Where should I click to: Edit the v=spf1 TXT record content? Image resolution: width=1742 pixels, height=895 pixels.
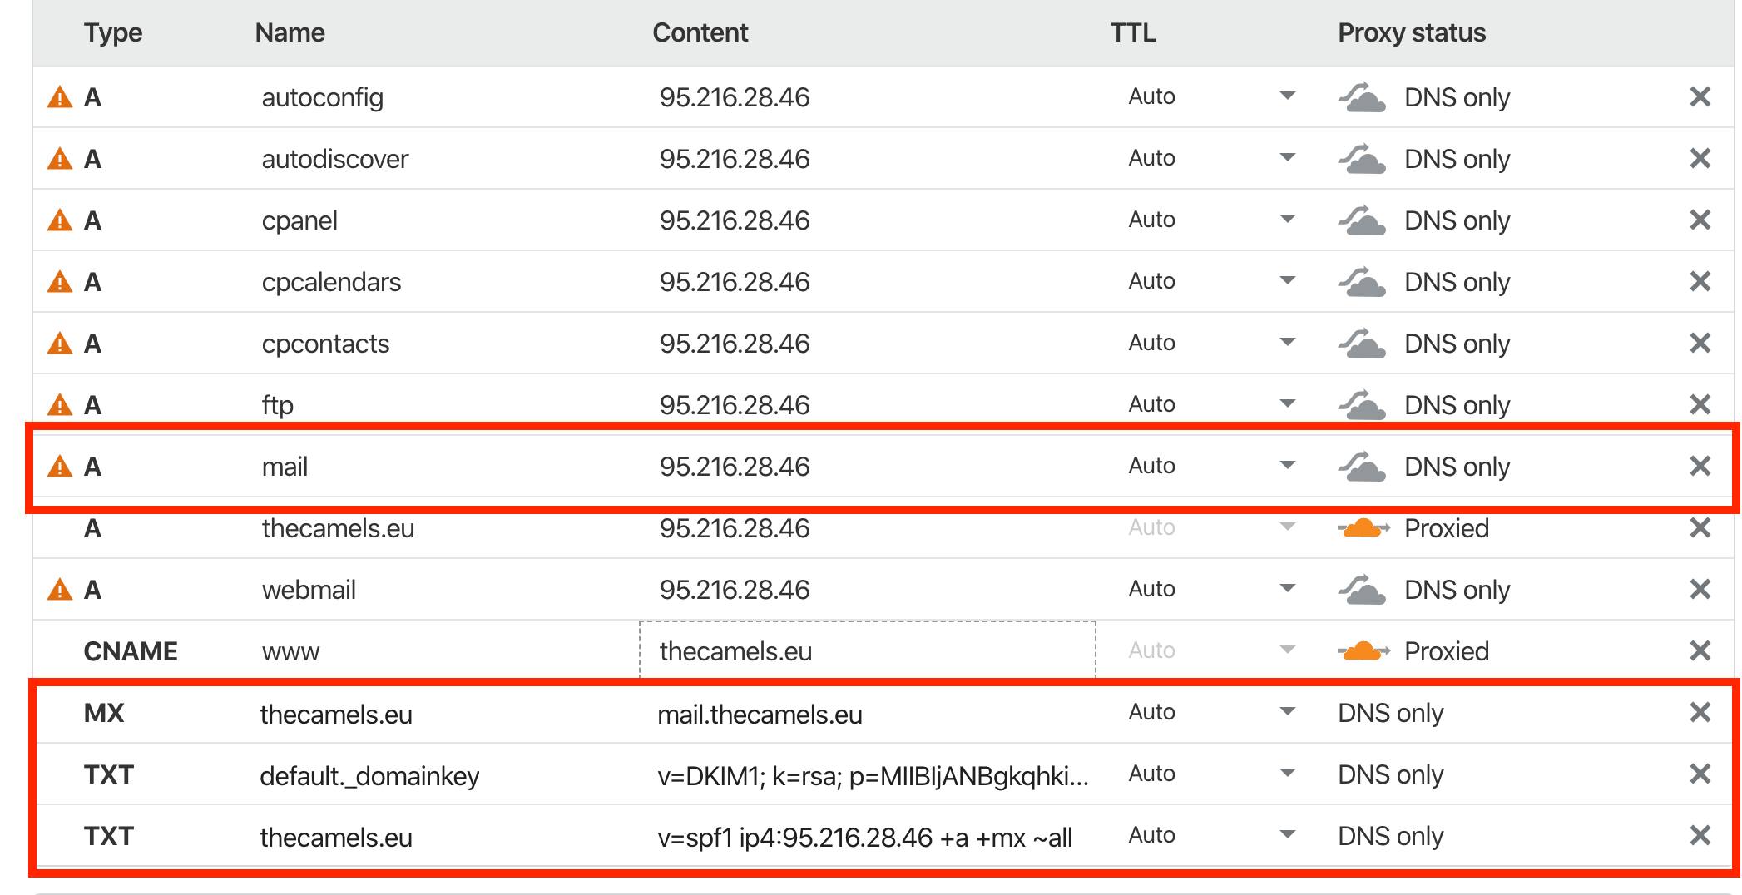pos(865,838)
